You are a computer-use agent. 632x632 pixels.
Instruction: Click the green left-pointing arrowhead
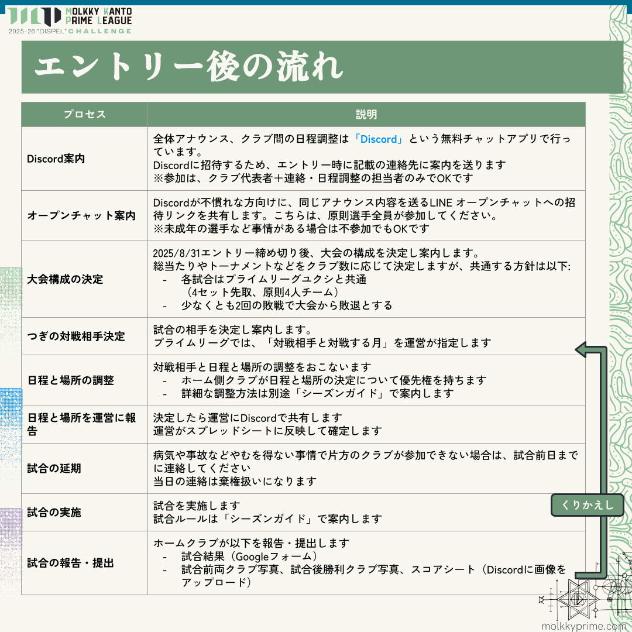pyautogui.click(x=583, y=350)
